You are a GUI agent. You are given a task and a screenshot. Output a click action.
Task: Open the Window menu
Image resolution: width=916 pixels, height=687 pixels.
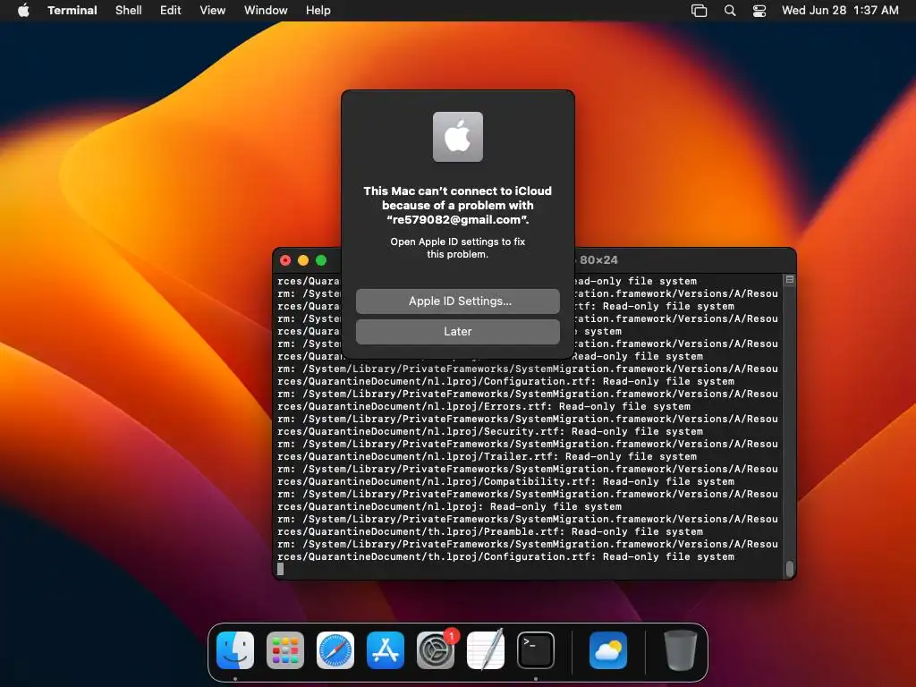pyautogui.click(x=266, y=10)
